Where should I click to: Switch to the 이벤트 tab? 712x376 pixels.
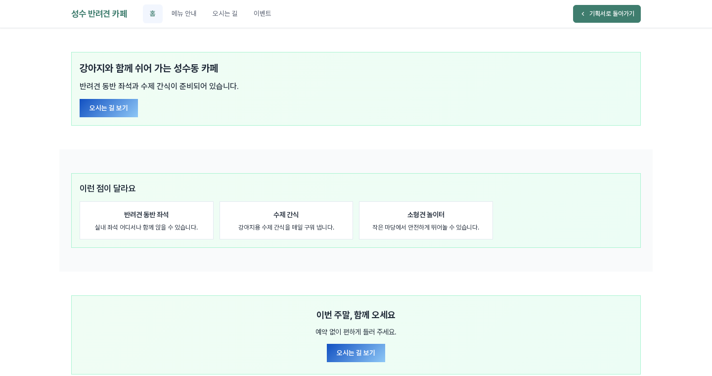(263, 14)
